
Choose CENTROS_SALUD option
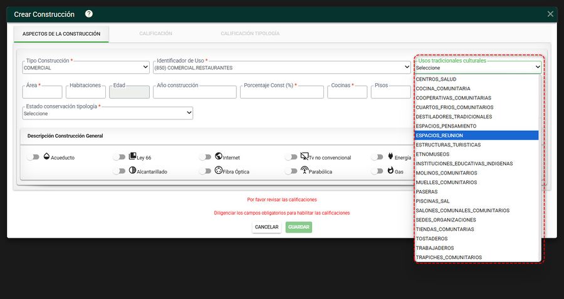click(477, 79)
